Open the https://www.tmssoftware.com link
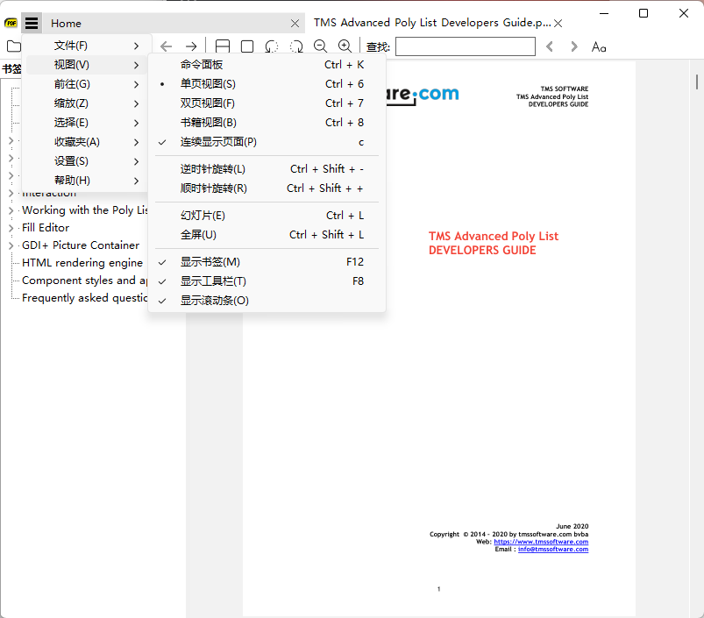 pyautogui.click(x=541, y=542)
